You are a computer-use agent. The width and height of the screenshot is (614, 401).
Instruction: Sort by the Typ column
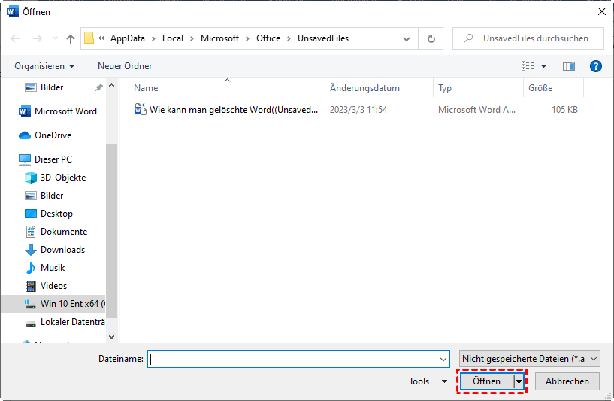445,88
